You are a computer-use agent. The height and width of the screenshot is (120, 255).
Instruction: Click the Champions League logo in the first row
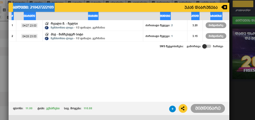(x=47, y=28)
